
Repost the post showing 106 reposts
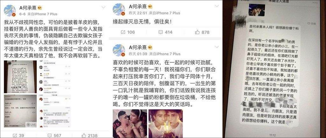[x=123, y=32]
